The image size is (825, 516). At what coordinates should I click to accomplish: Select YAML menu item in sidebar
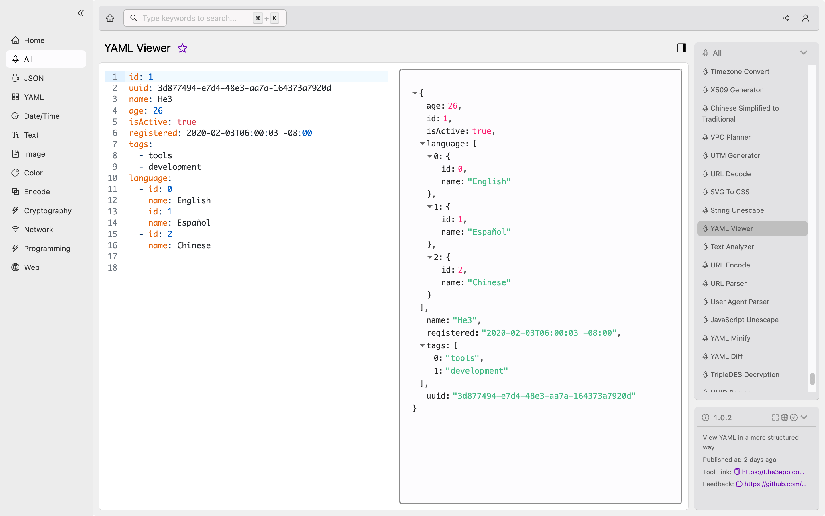tap(34, 97)
